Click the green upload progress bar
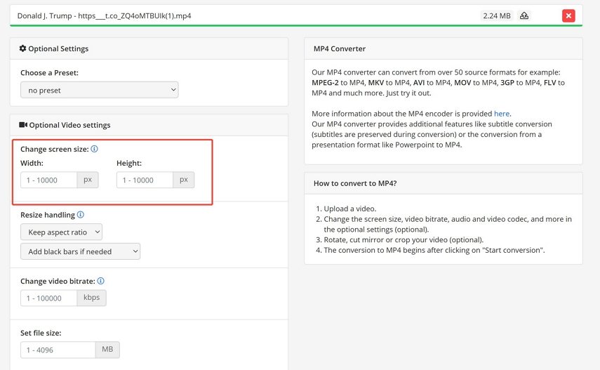The width and height of the screenshot is (600, 370). [x=296, y=25]
